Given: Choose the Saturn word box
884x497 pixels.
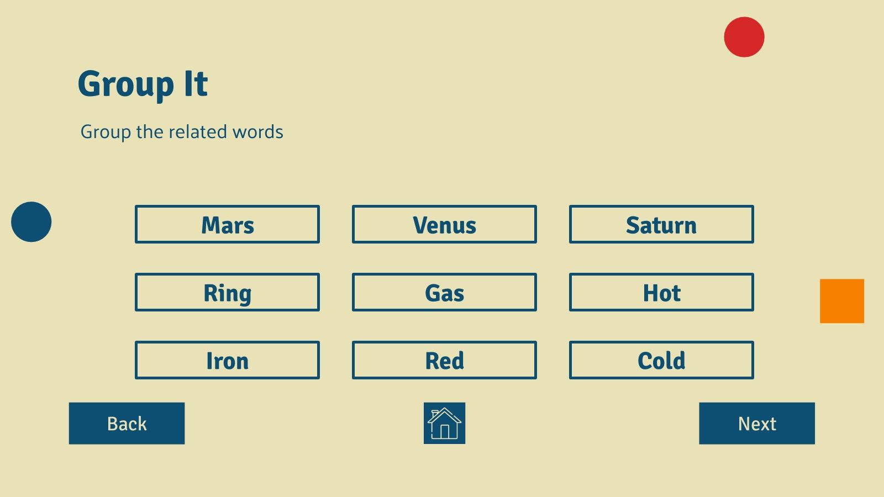Looking at the screenshot, I should coord(661,224).
